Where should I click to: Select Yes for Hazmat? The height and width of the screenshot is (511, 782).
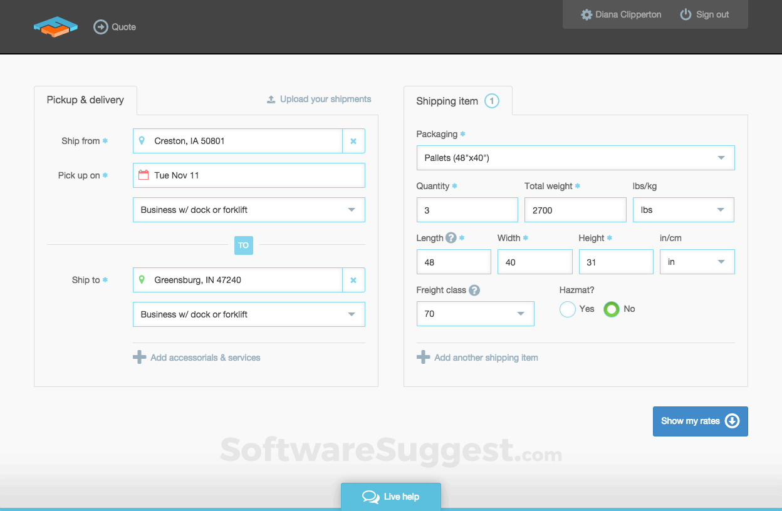[567, 309]
